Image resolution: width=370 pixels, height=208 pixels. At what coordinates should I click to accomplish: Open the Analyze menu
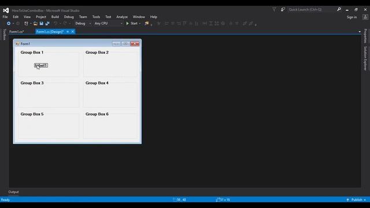coord(122,17)
